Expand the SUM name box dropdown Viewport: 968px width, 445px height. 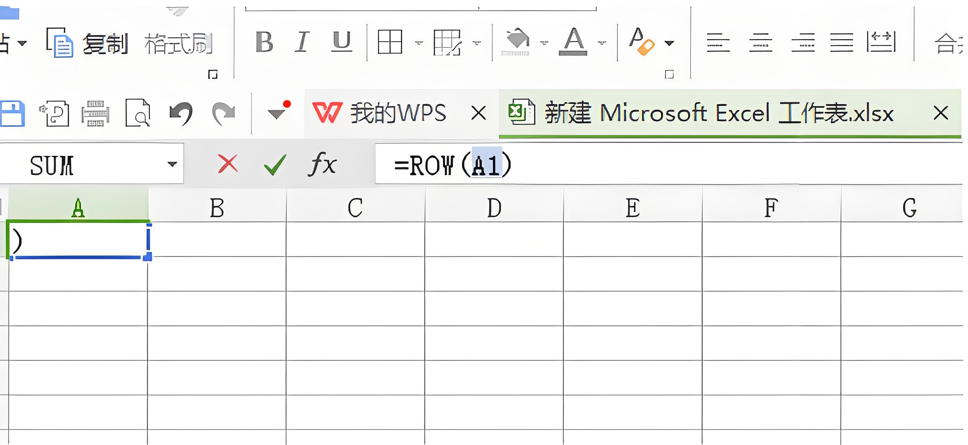pyautogui.click(x=172, y=164)
